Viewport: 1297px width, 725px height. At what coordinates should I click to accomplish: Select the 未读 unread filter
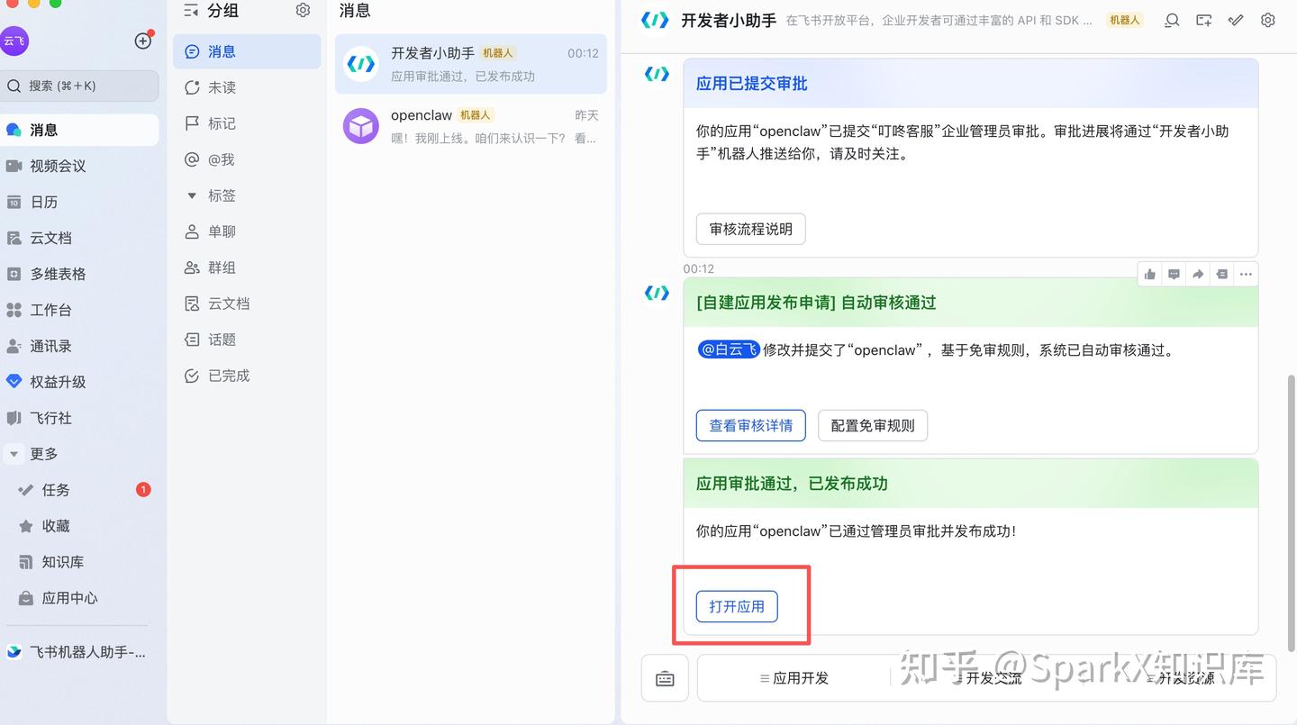tap(247, 87)
